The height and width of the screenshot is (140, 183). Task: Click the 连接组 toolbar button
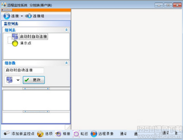click(x=35, y=16)
